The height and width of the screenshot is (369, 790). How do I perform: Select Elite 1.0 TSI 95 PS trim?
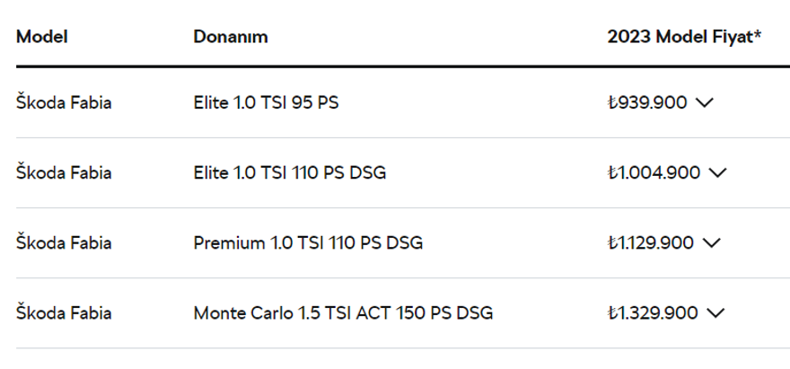pyautogui.click(x=266, y=102)
